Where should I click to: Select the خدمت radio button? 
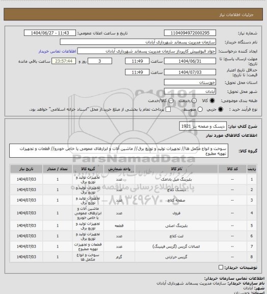(194, 101)
